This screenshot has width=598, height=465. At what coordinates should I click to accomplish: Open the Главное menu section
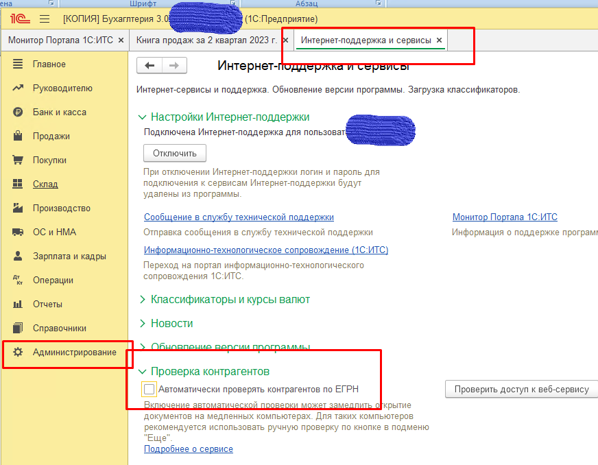click(49, 64)
